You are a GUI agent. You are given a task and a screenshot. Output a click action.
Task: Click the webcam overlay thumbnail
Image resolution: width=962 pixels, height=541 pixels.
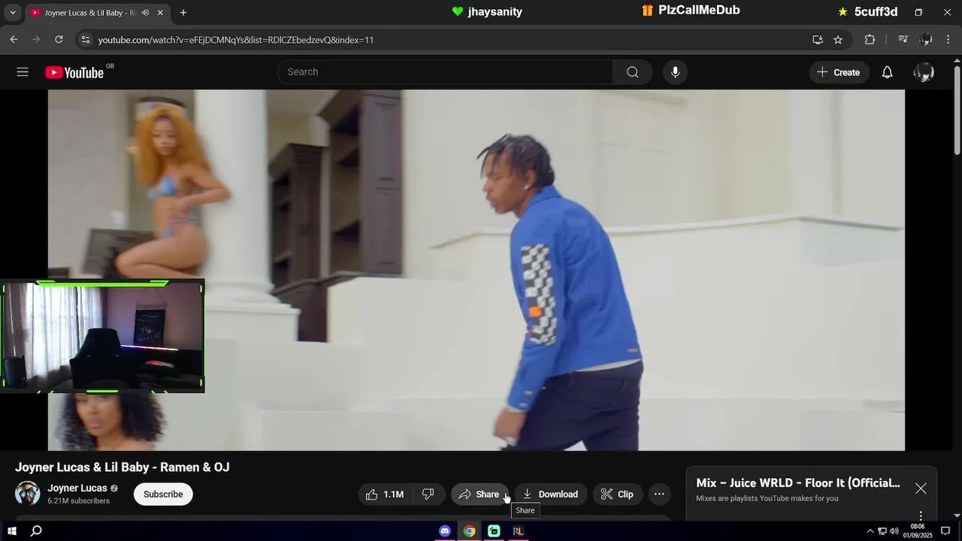103,337
